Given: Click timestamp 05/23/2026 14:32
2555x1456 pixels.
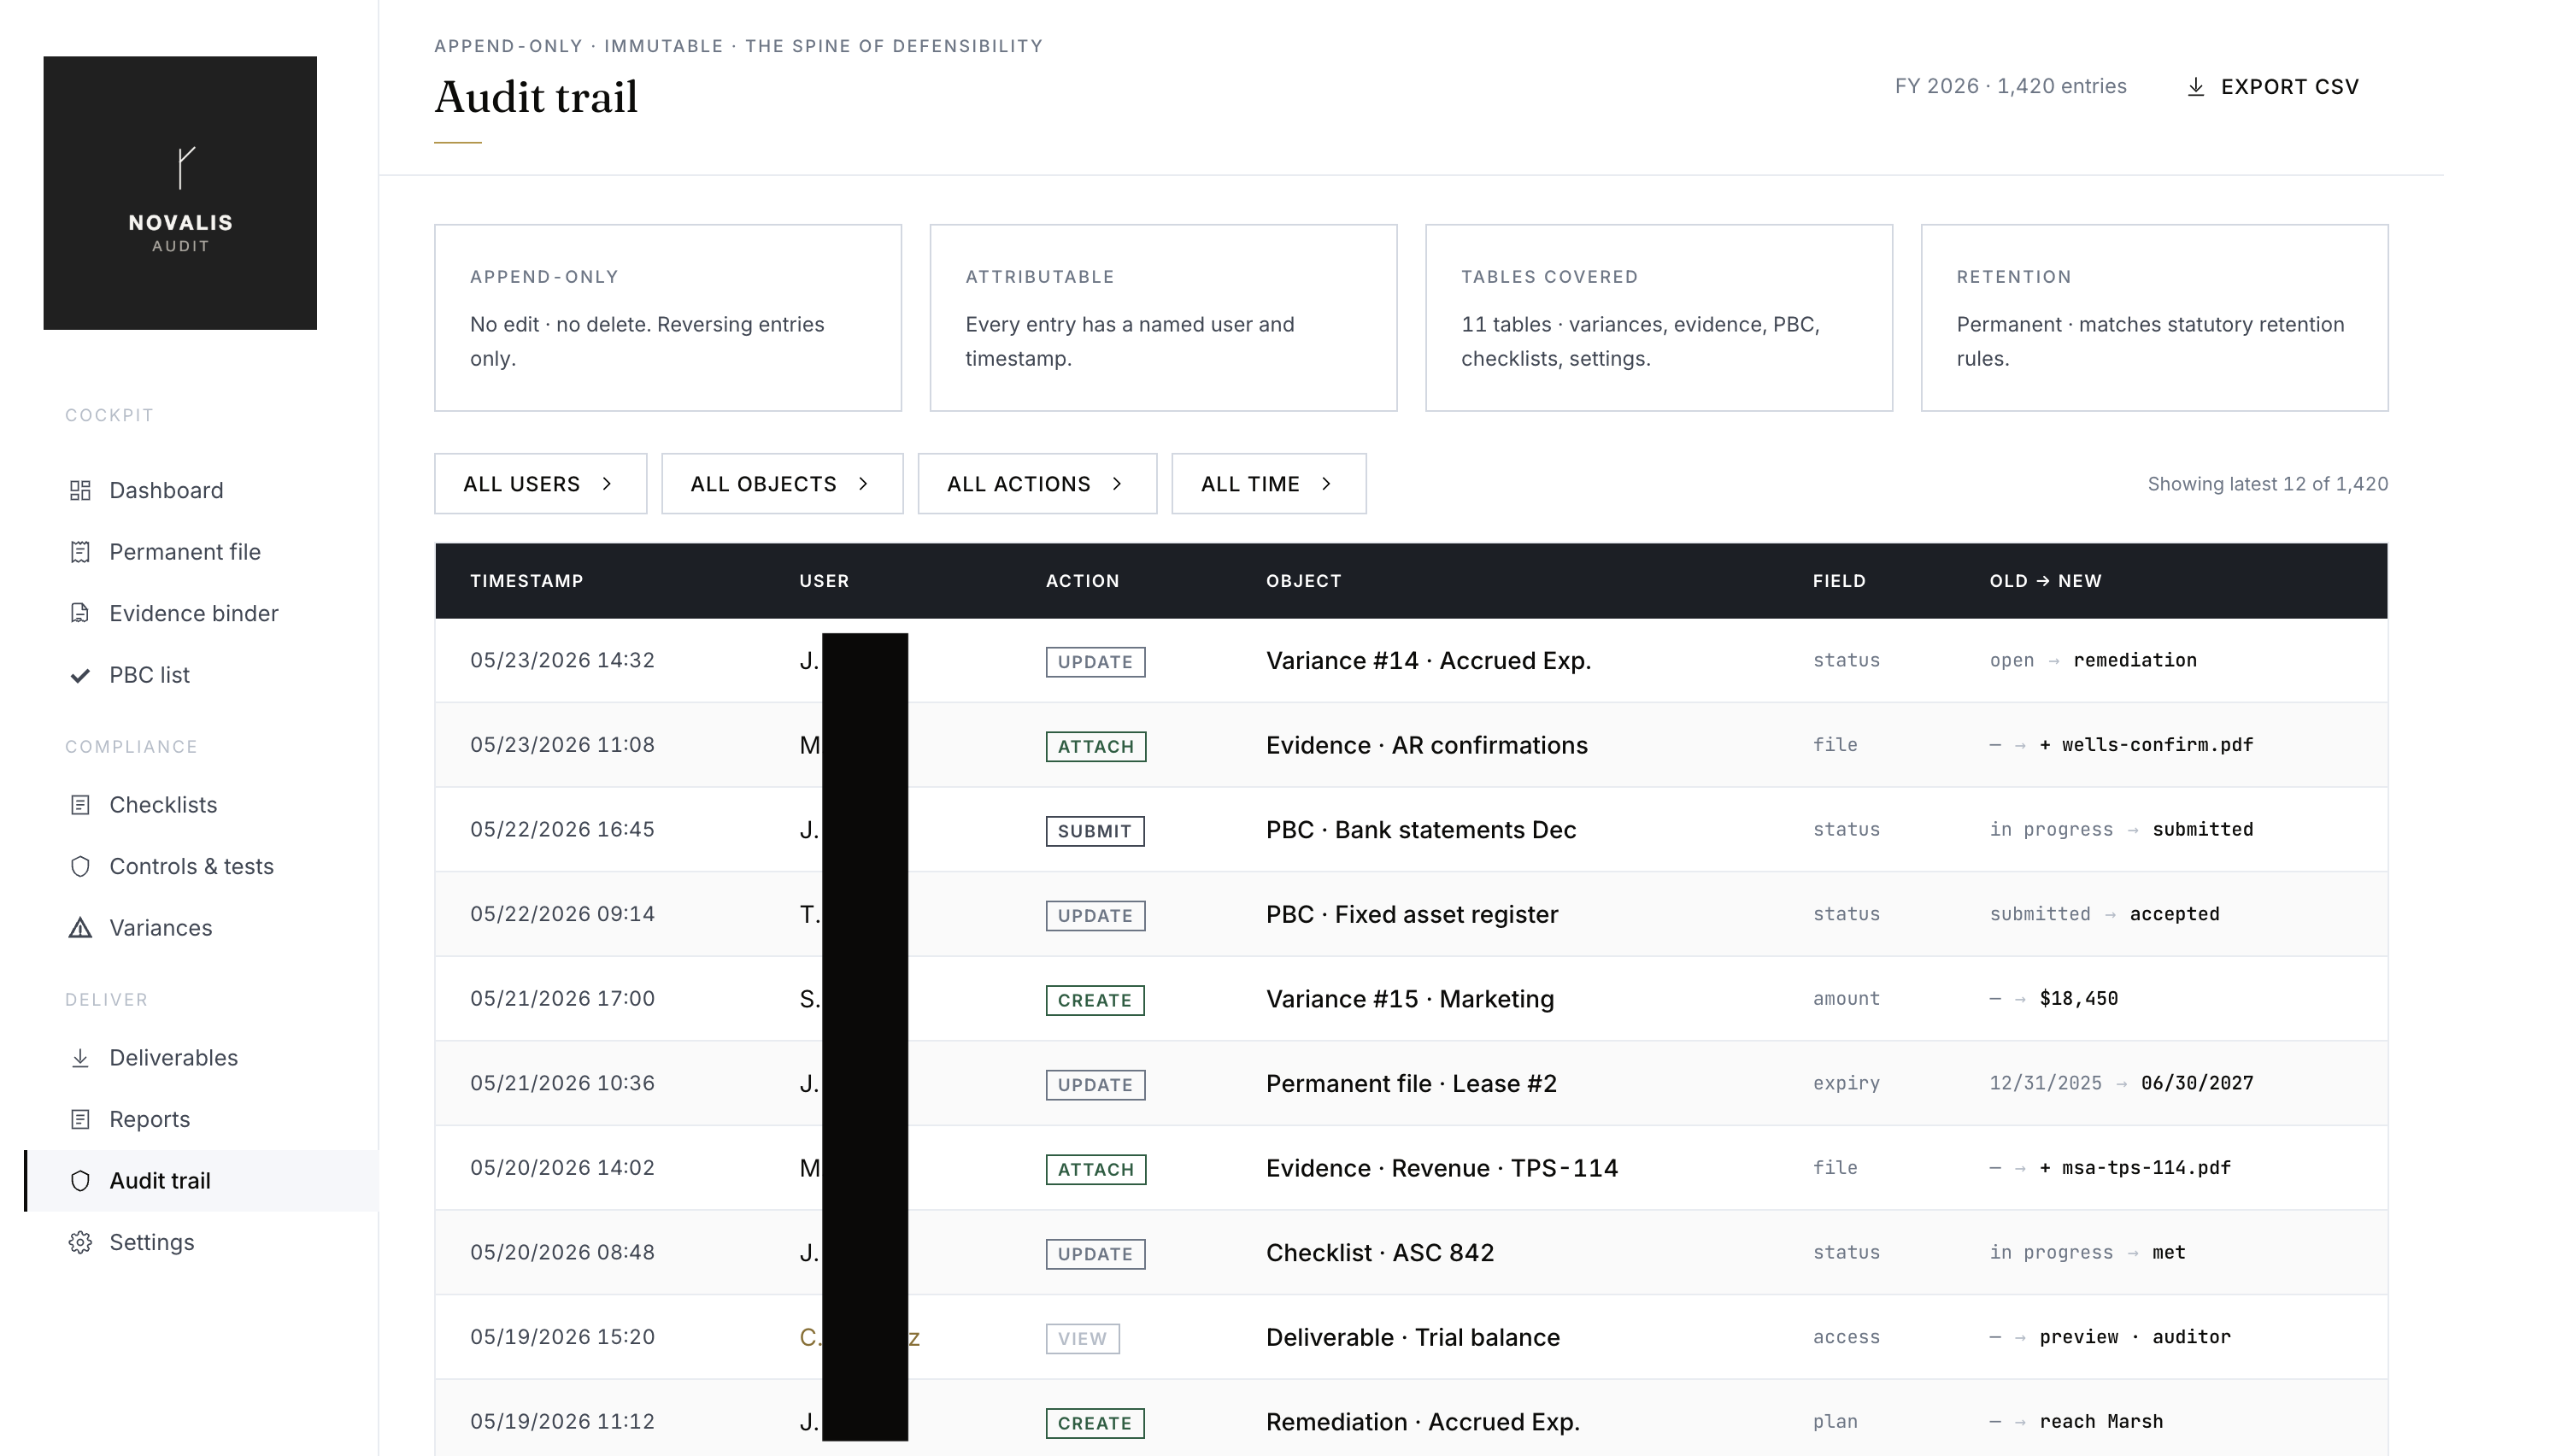Looking at the screenshot, I should [x=562, y=660].
